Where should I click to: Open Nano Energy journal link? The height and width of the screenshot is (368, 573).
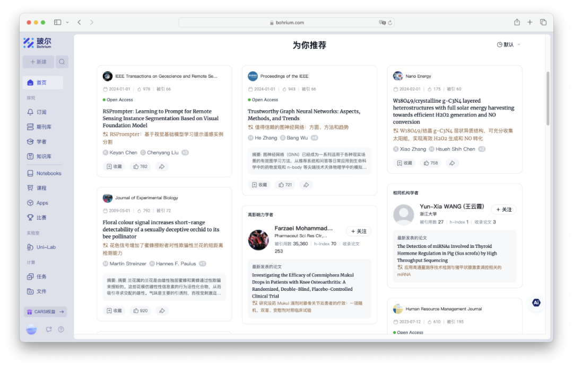419,76
